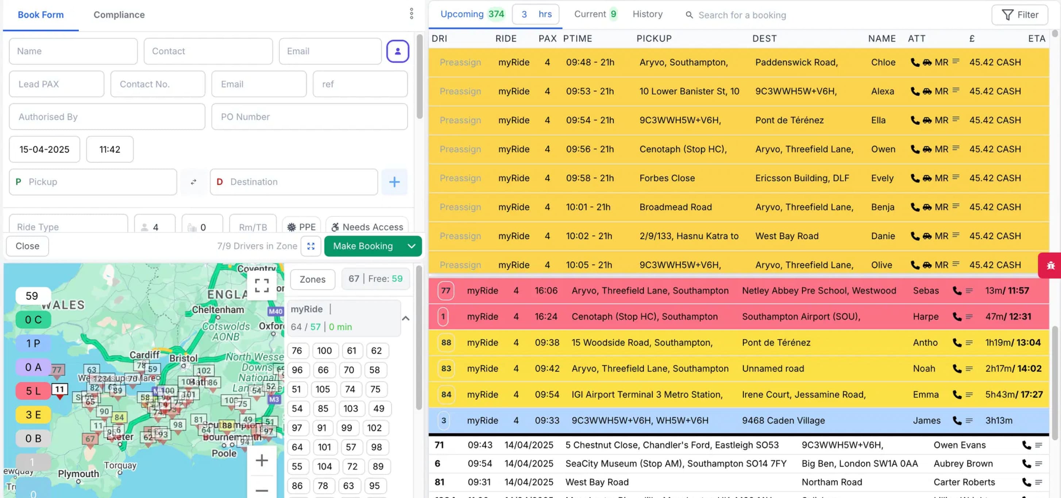
Task: Click Search for a booking field
Action: pyautogui.click(x=742, y=15)
